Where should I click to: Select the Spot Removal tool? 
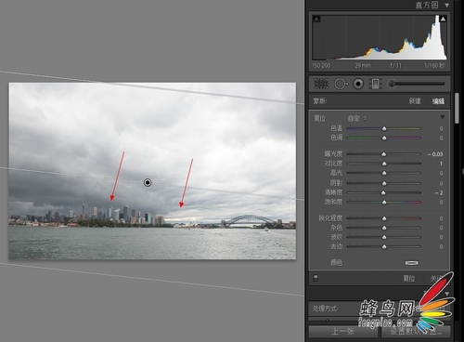coord(341,84)
